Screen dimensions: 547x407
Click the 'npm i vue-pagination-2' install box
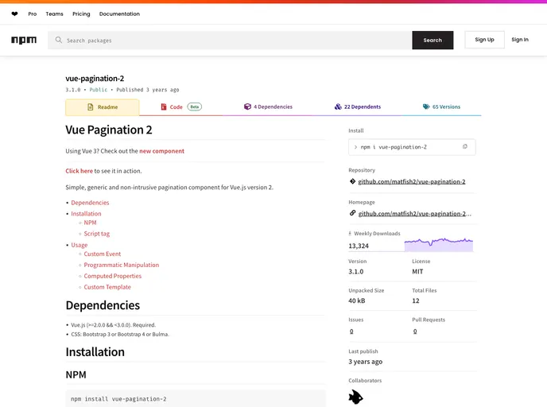coord(412,147)
